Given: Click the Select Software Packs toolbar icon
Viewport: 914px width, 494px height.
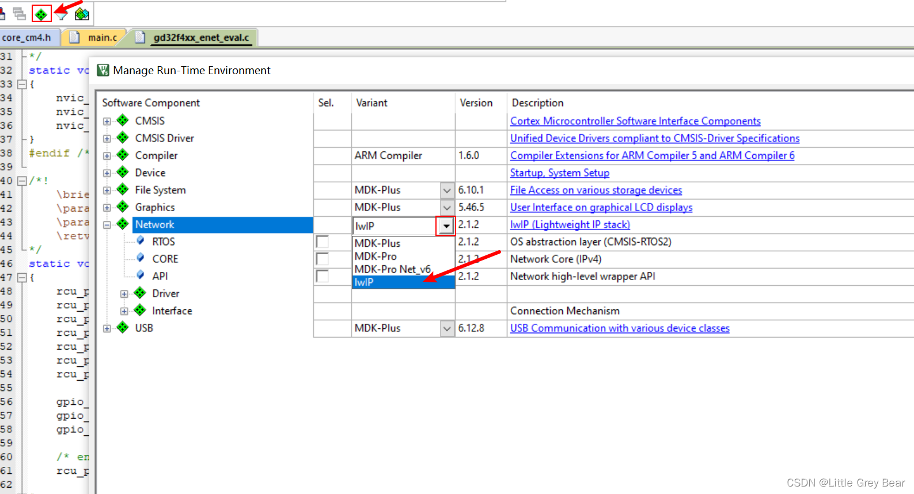Looking at the screenshot, I should pyautogui.click(x=62, y=14).
